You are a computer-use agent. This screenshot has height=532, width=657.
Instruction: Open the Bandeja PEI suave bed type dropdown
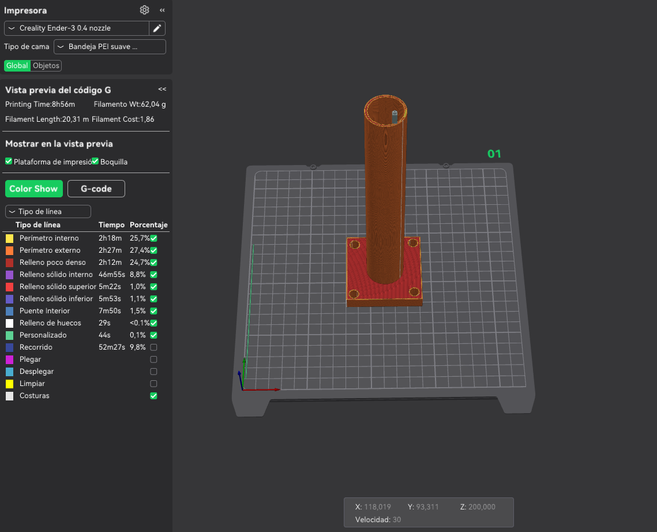pyautogui.click(x=110, y=47)
